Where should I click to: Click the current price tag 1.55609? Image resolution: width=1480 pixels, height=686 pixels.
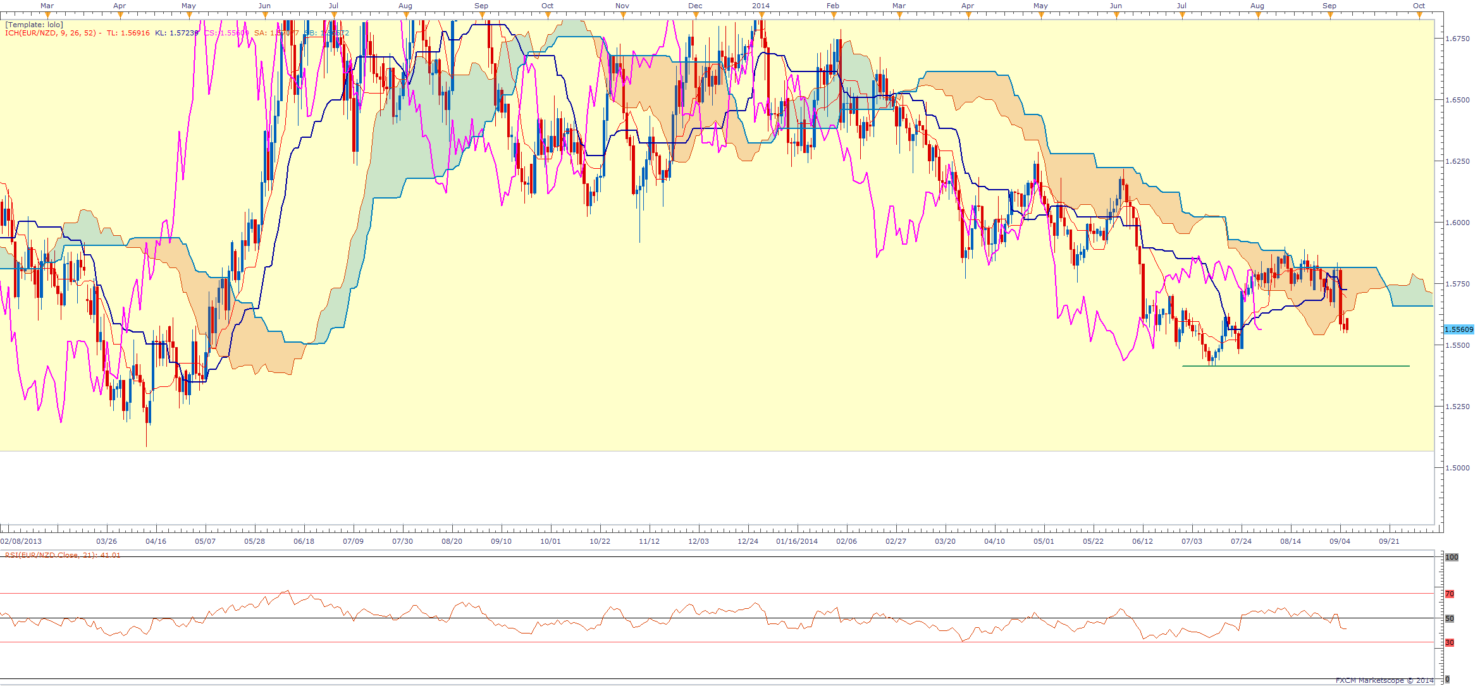(1459, 329)
